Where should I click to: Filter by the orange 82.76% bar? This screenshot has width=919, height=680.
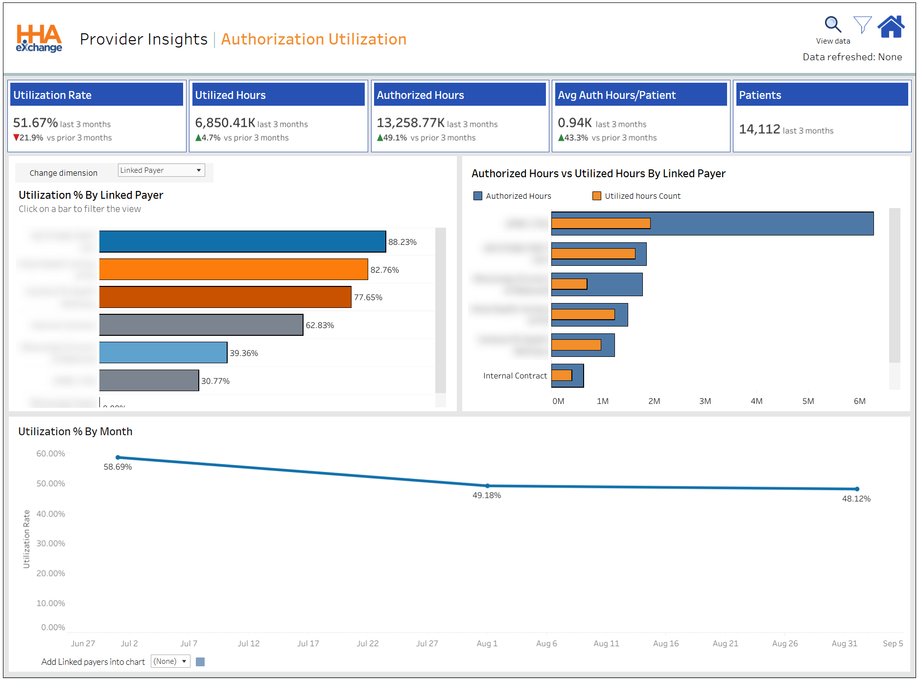click(233, 269)
